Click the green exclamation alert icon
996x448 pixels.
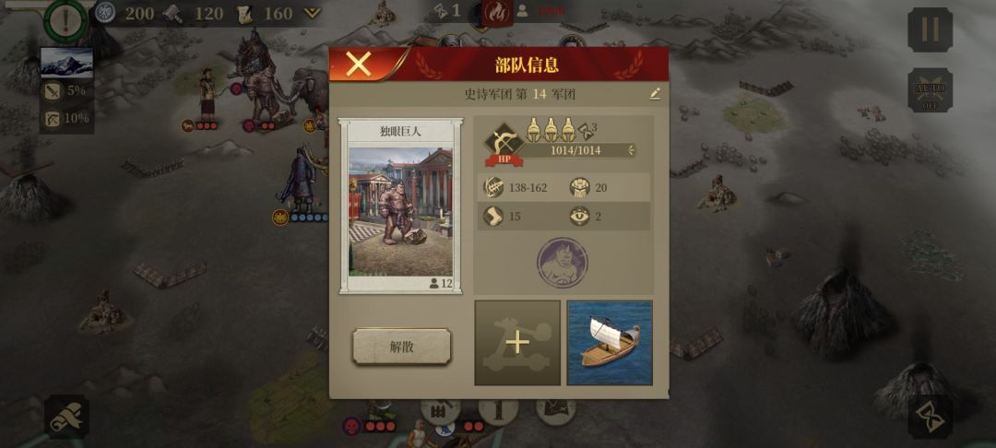pyautogui.click(x=66, y=19)
